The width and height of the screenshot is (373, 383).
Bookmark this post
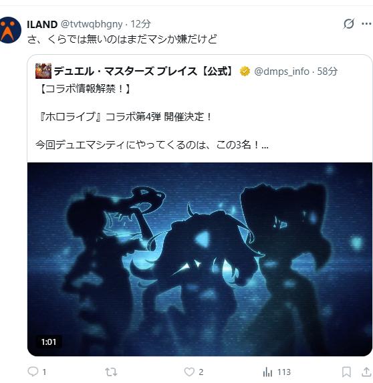click(346, 372)
